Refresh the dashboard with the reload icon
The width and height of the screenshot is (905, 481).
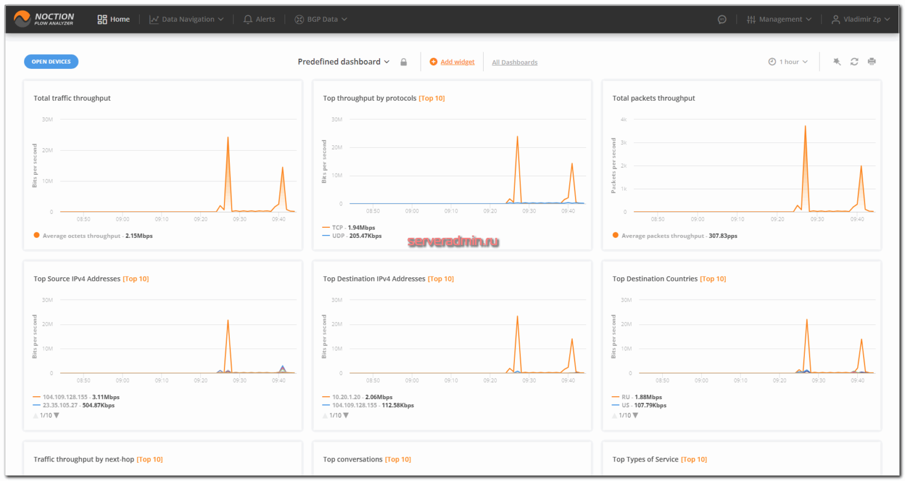point(854,61)
